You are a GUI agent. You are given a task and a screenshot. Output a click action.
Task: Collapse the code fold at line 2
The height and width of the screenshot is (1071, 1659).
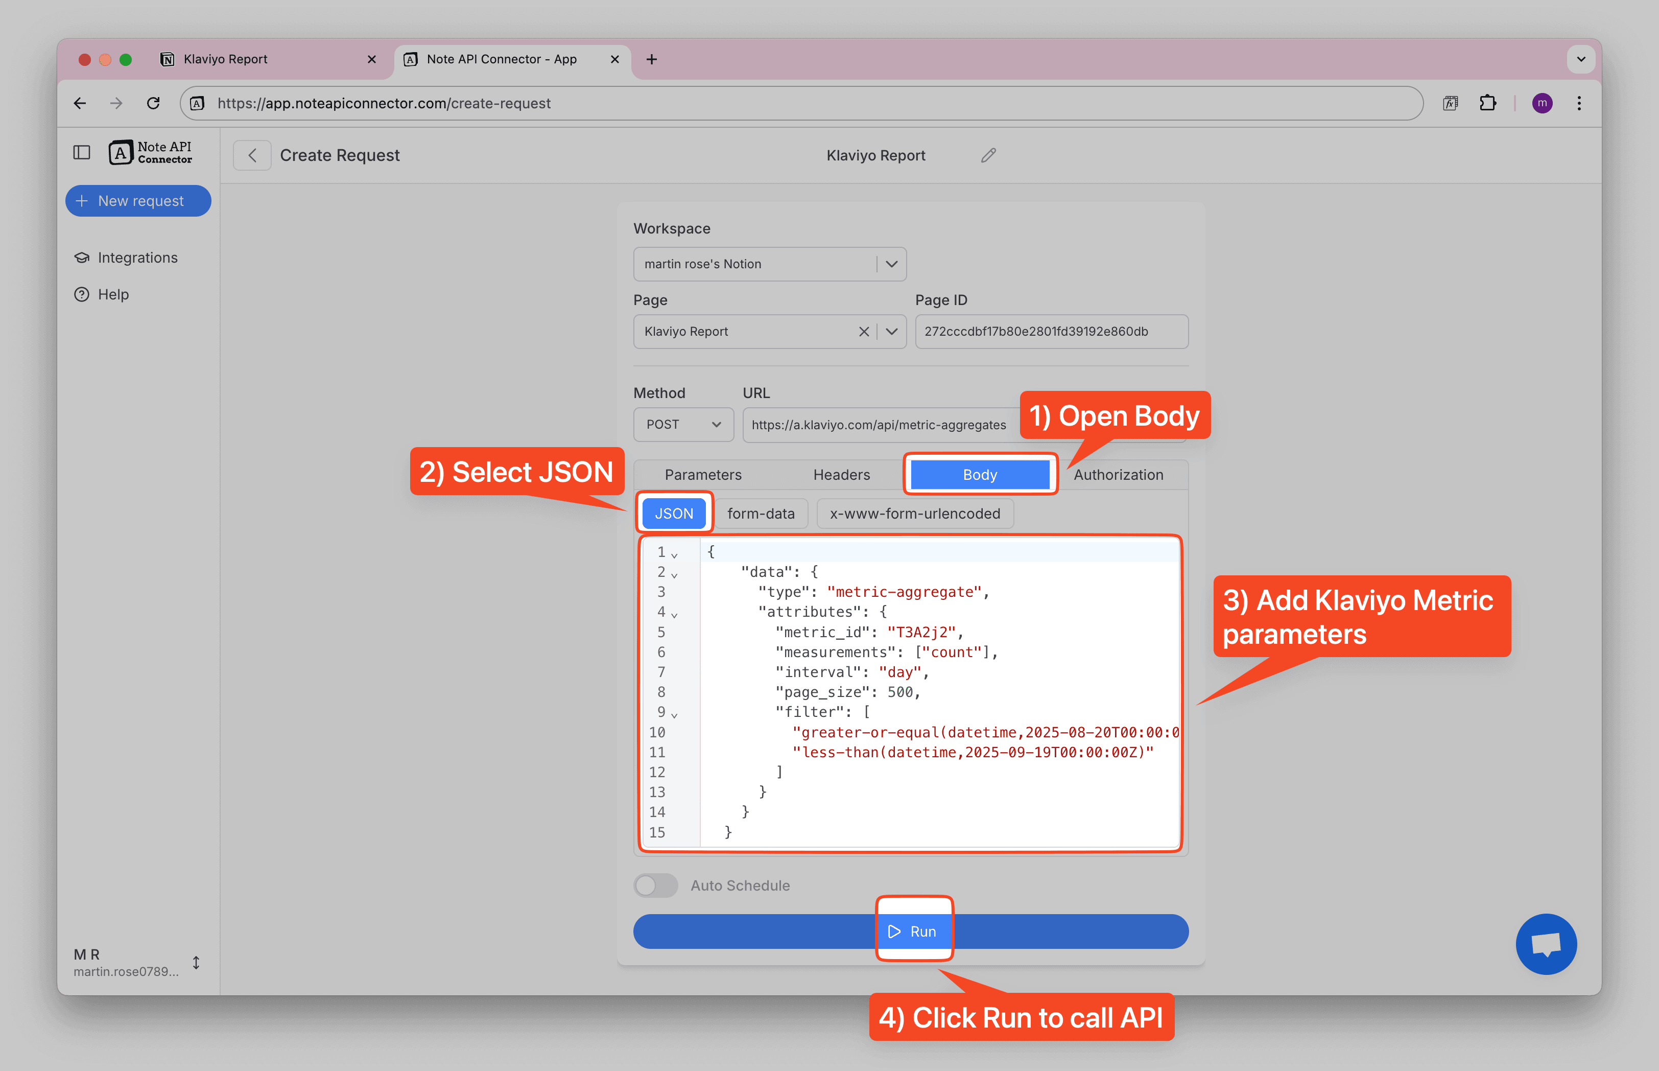pos(674,575)
